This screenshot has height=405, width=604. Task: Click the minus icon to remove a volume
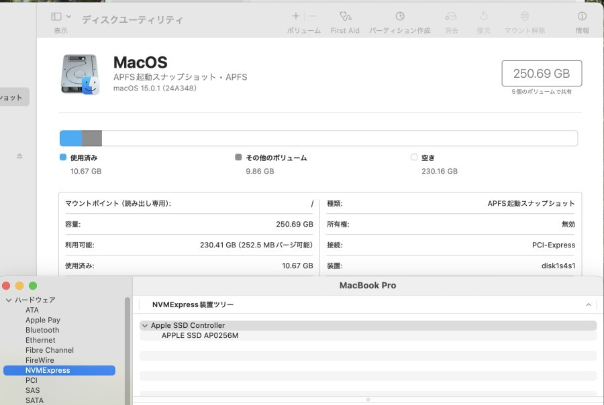pos(312,16)
